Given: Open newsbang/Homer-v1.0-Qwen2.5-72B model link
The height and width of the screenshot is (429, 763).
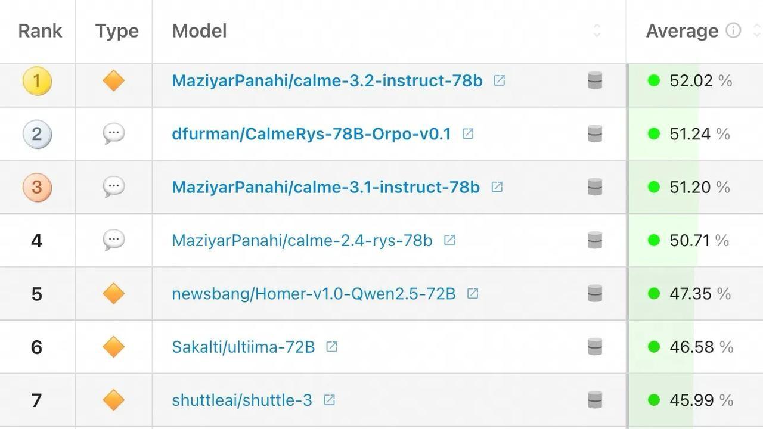Looking at the screenshot, I should point(314,294).
